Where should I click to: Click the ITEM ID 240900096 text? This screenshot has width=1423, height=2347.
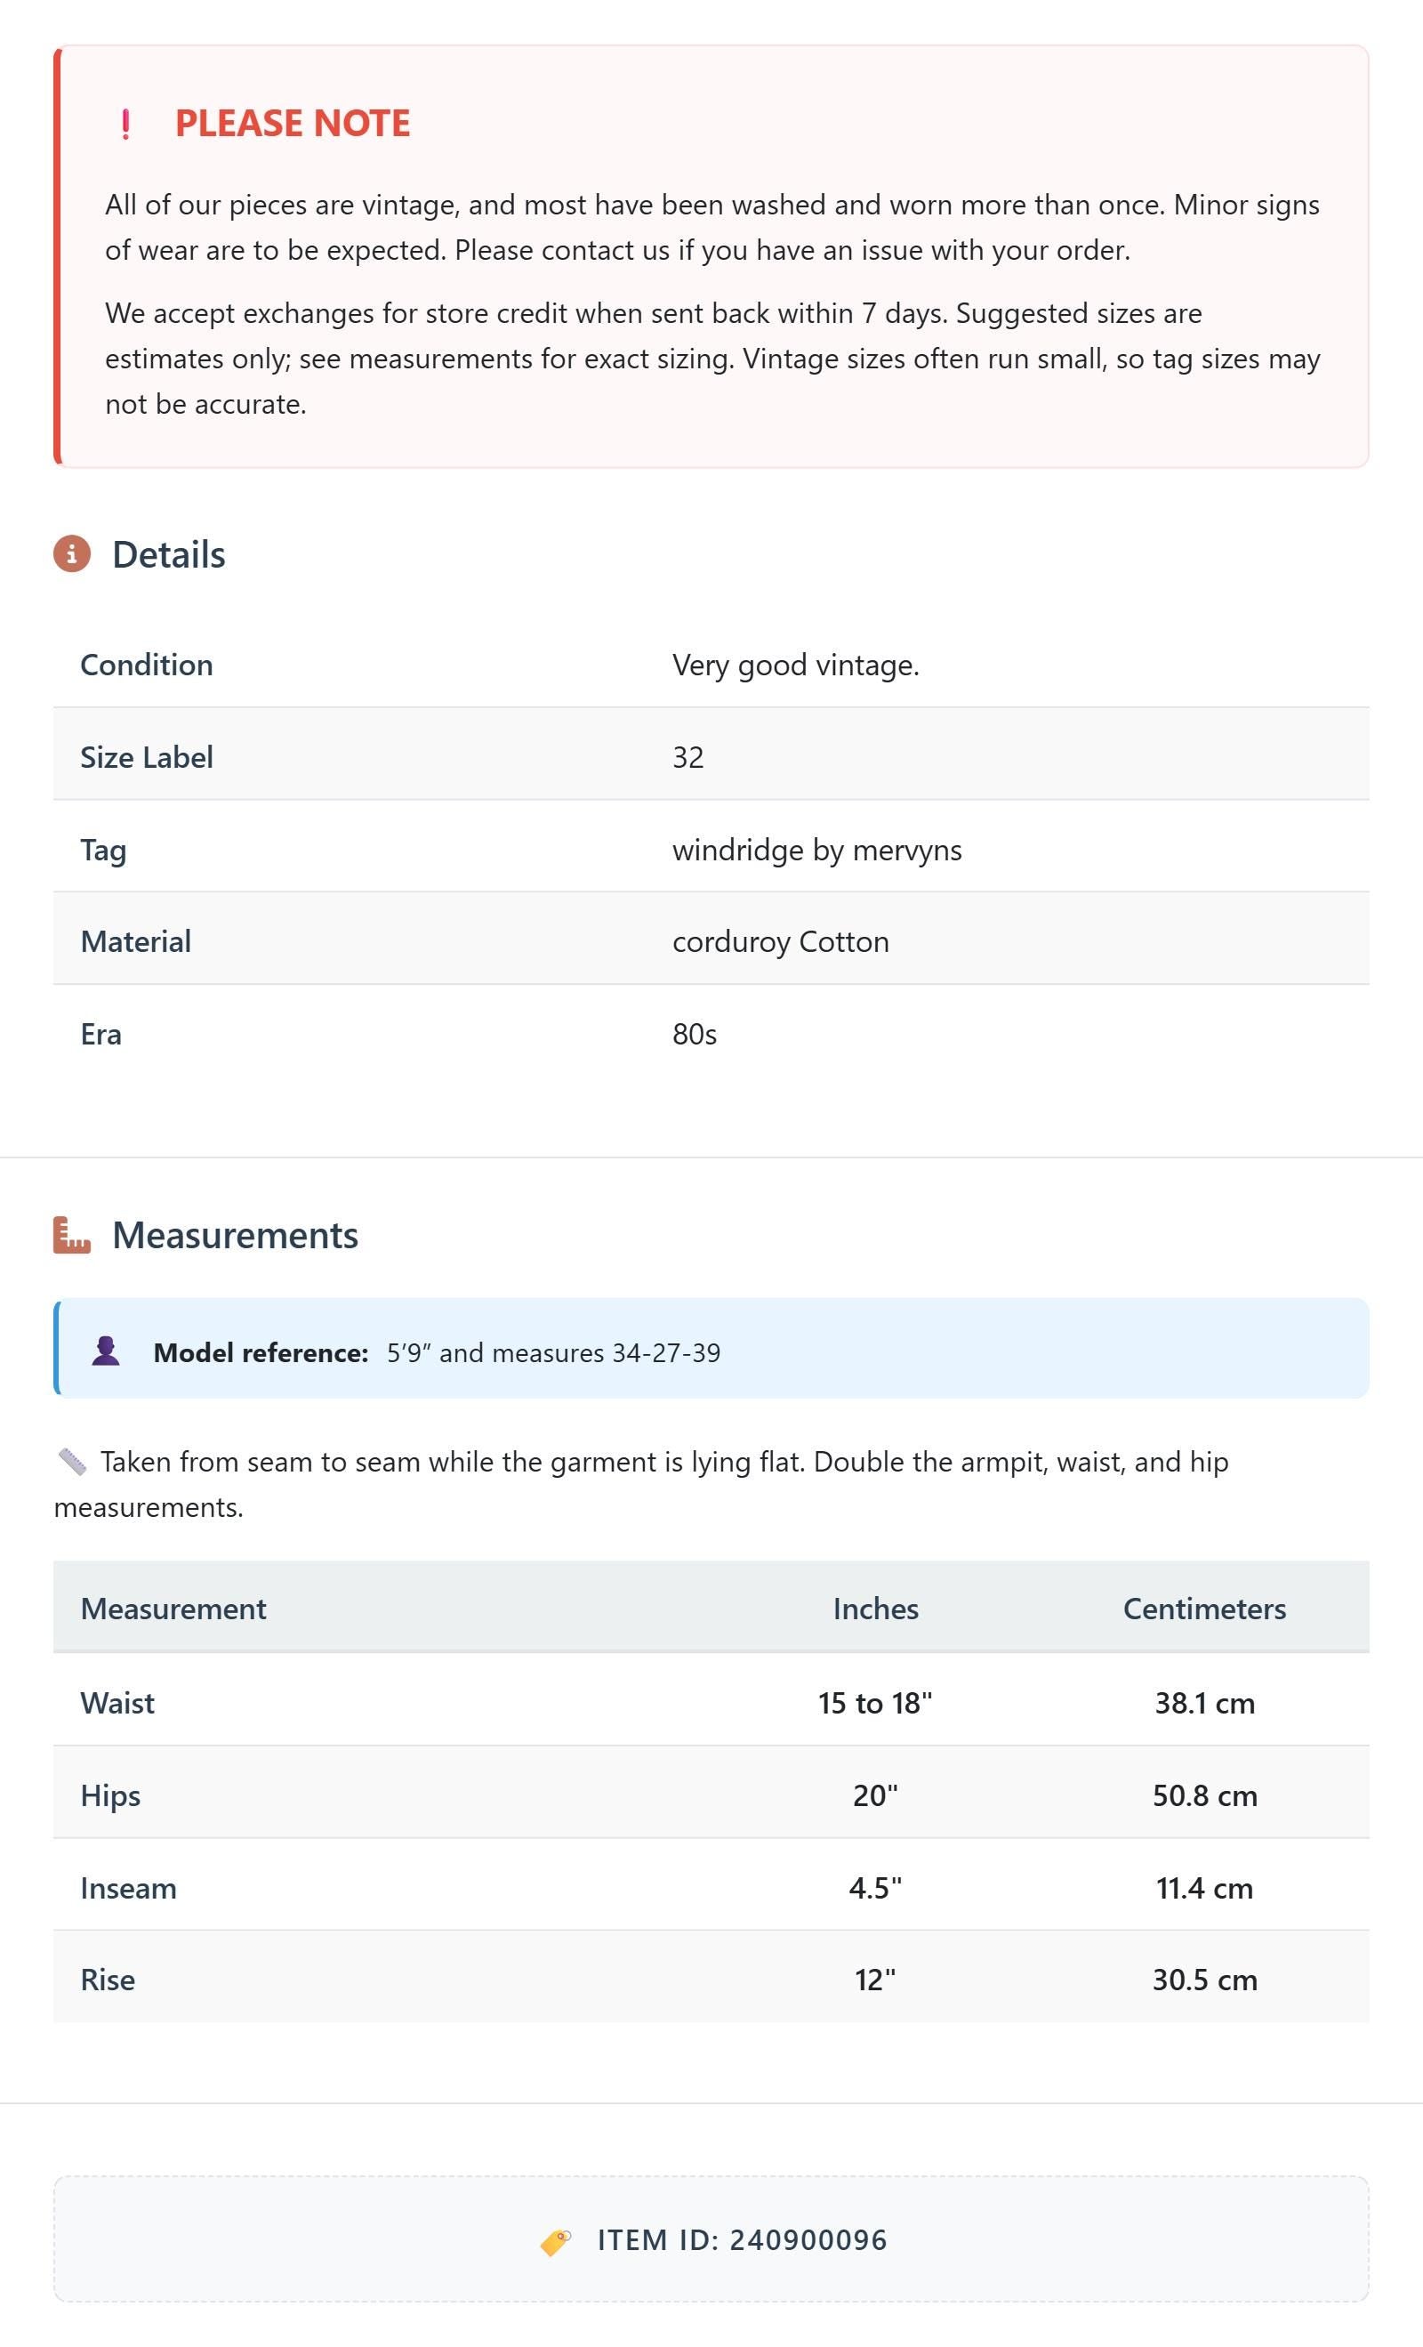[742, 2239]
